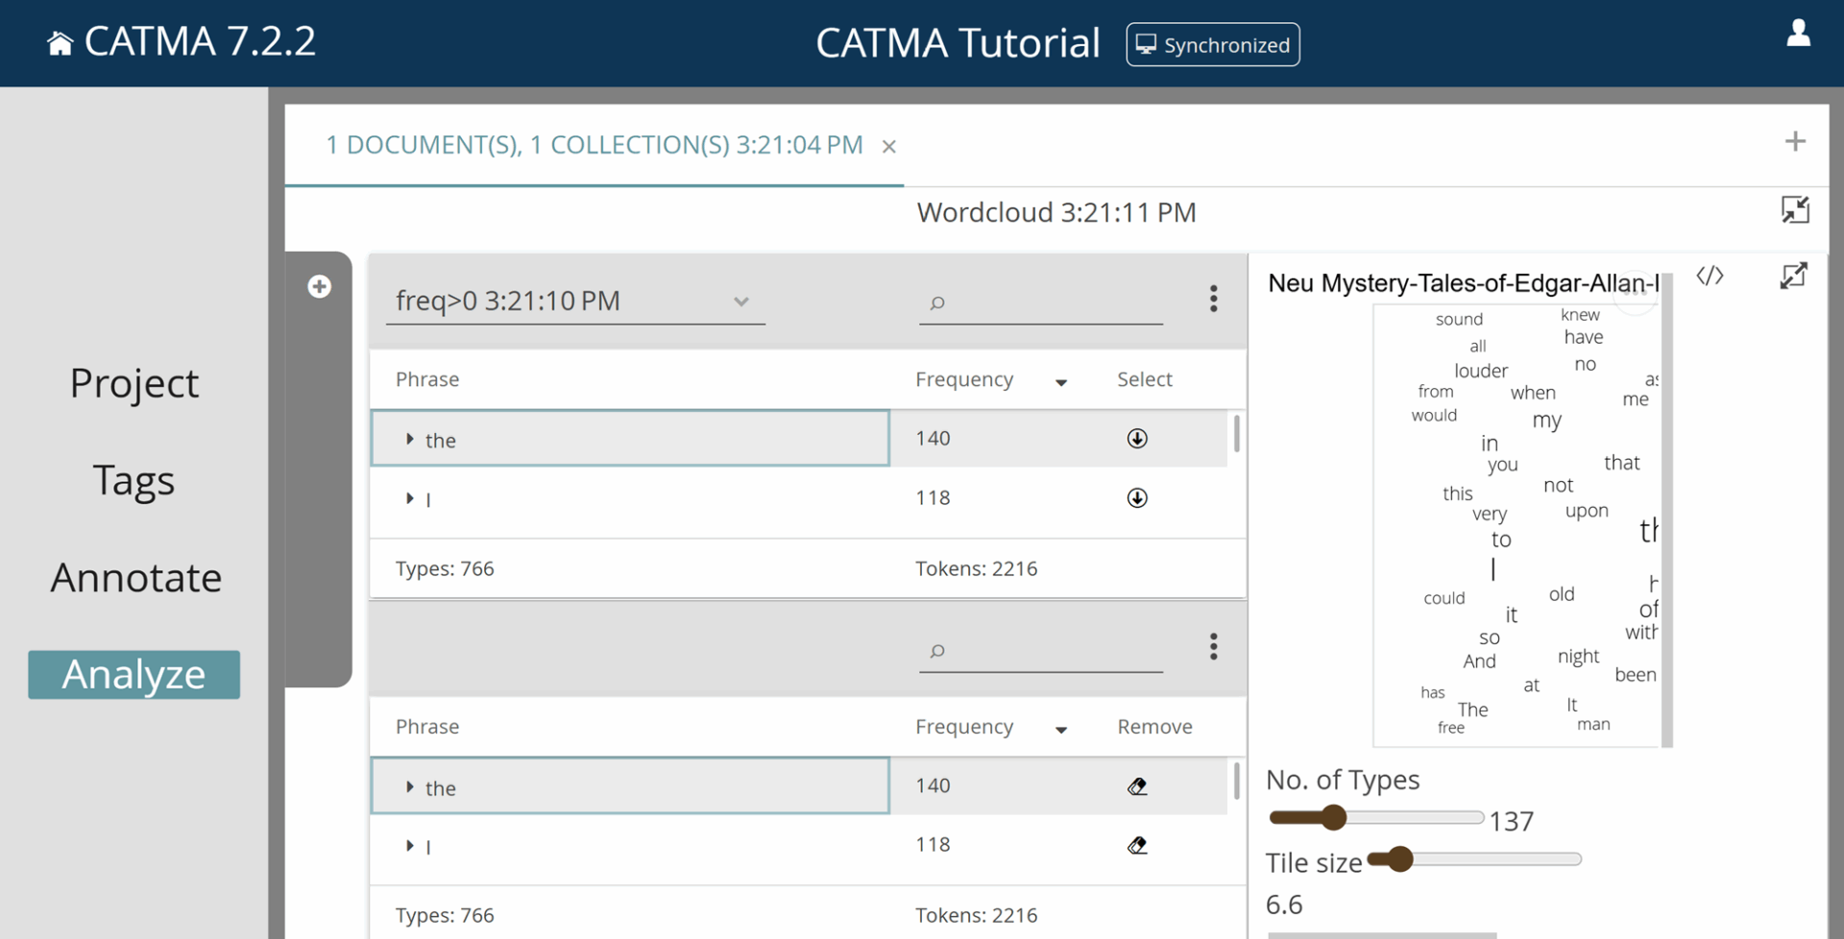Add a new analysis tab with plus
Viewport: 1844px width, 939px height.
point(1795,141)
